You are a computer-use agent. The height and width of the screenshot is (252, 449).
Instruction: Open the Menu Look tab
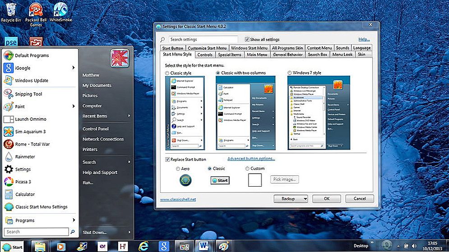click(342, 55)
